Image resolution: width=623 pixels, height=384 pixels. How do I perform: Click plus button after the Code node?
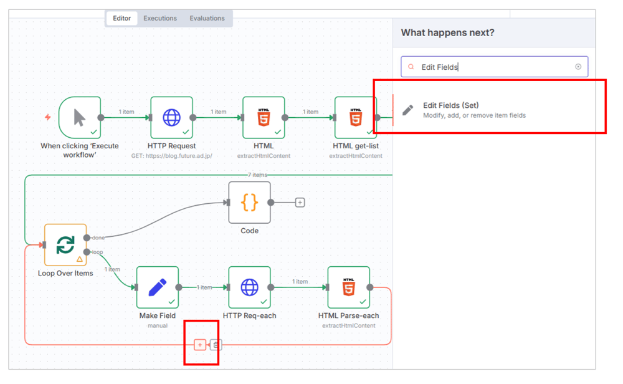(x=300, y=203)
